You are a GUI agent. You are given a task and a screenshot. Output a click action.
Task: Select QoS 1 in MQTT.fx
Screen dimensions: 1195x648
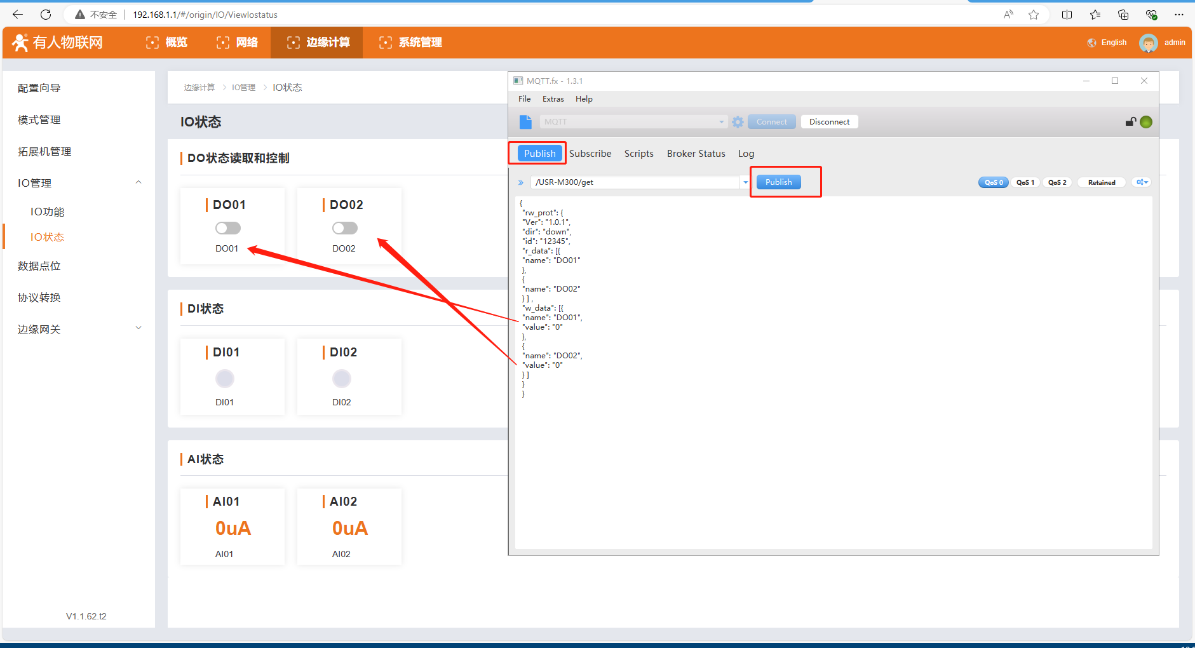coord(1025,182)
